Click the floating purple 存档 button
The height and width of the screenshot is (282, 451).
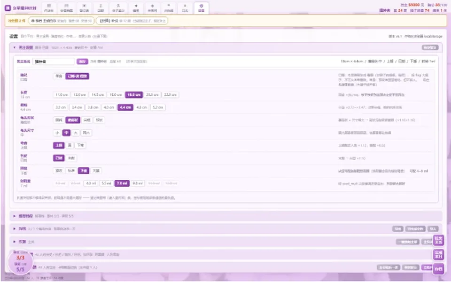pos(439,269)
